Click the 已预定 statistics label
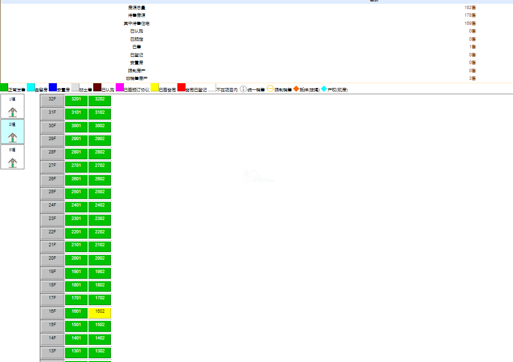 pyautogui.click(x=136, y=39)
